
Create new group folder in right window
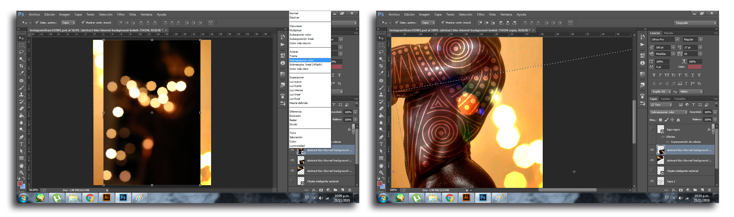(x=695, y=190)
